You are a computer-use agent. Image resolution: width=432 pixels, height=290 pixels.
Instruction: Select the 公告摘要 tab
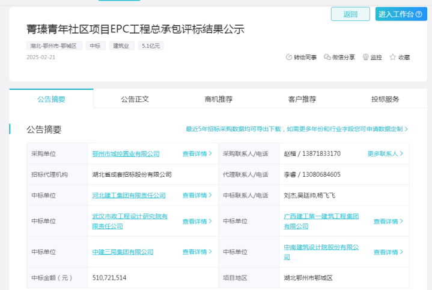[51, 99]
